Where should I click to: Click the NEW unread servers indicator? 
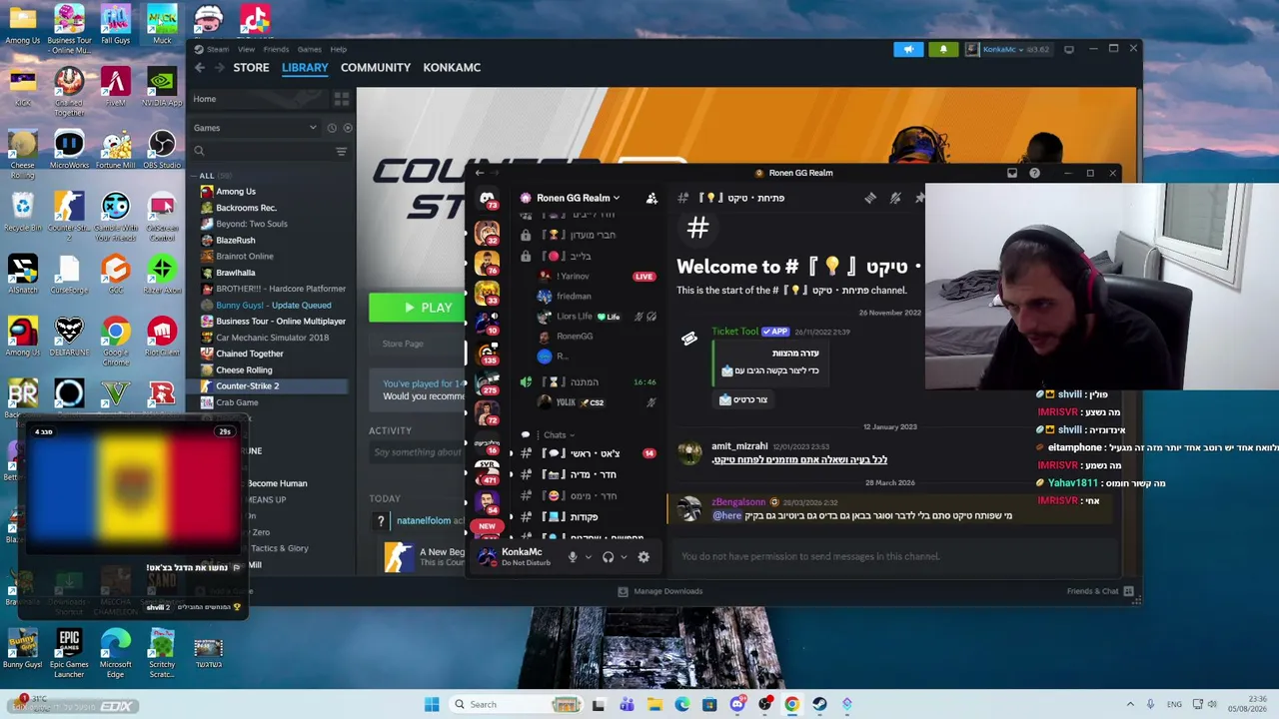(487, 526)
